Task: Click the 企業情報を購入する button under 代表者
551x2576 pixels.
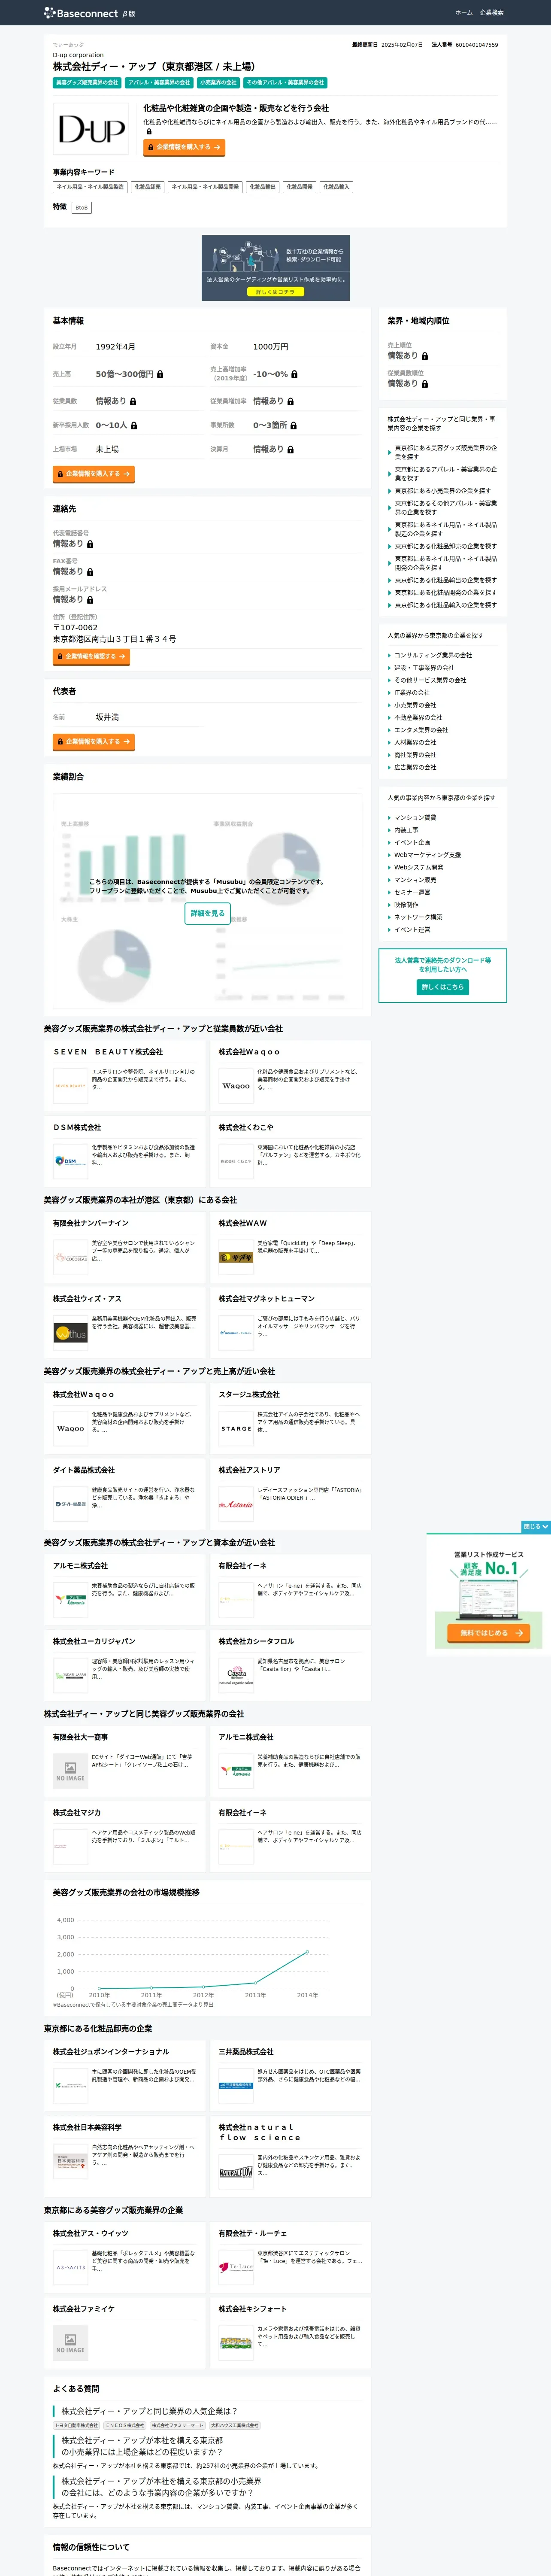Action: point(93,742)
